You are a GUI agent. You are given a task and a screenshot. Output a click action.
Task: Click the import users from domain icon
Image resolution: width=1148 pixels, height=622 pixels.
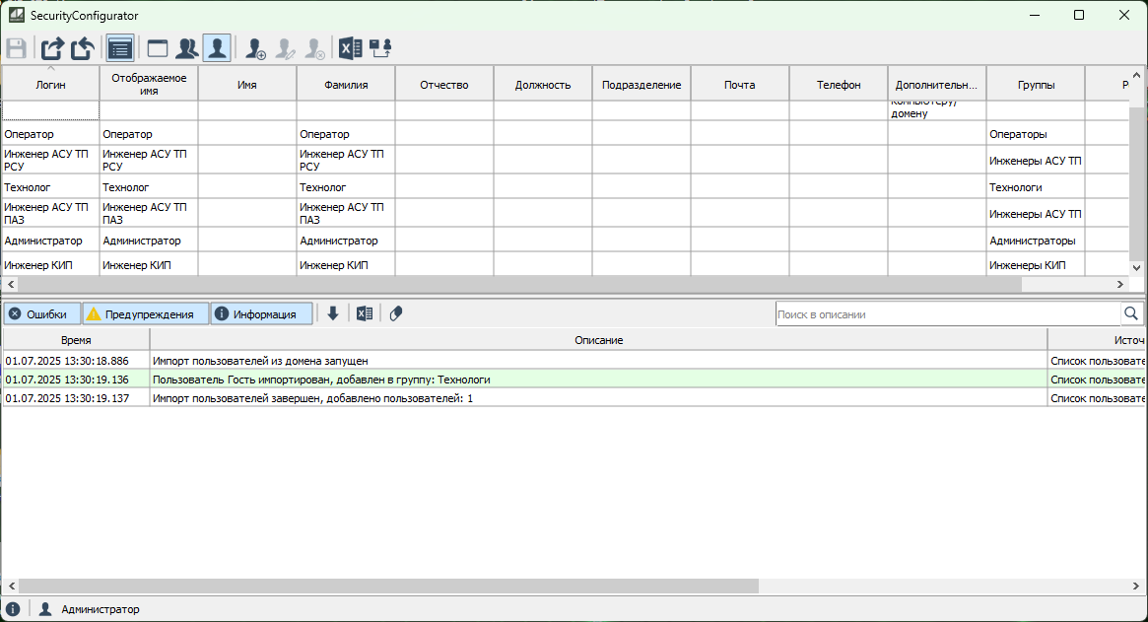(380, 47)
